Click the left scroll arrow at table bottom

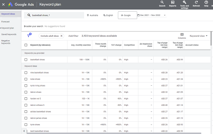pyautogui.click(x=24, y=131)
